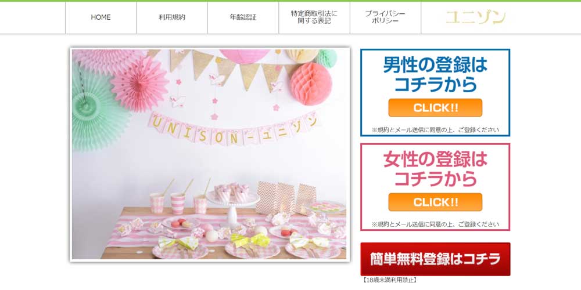Click the ユニゾン site logo
581x290 pixels.
pyautogui.click(x=476, y=17)
